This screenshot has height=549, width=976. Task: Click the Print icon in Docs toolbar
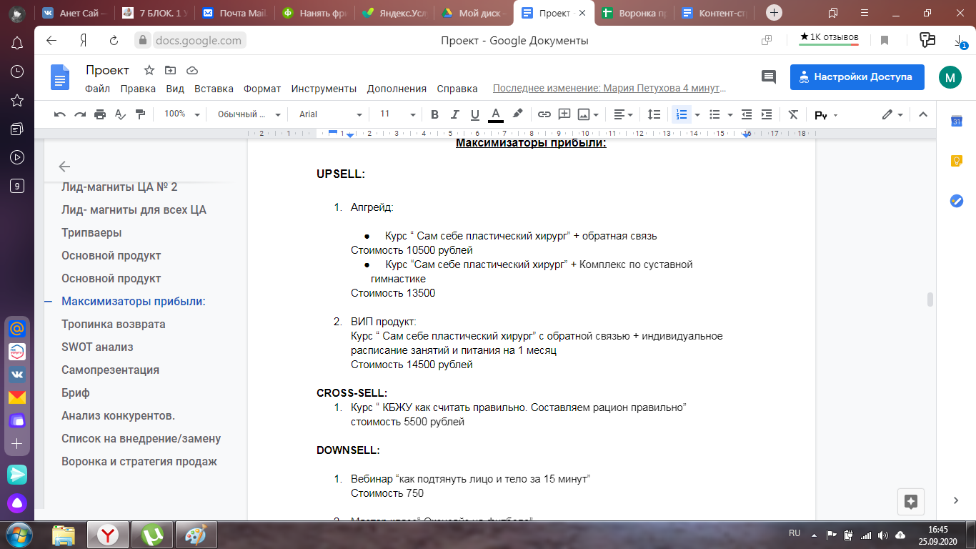(100, 114)
